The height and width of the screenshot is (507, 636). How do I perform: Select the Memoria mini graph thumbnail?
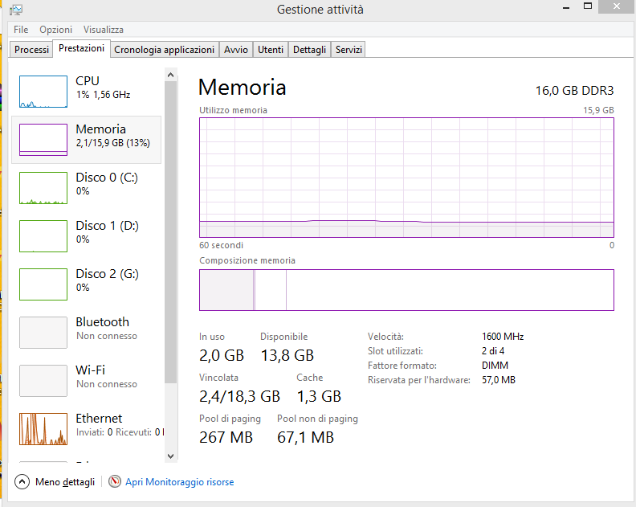point(43,140)
